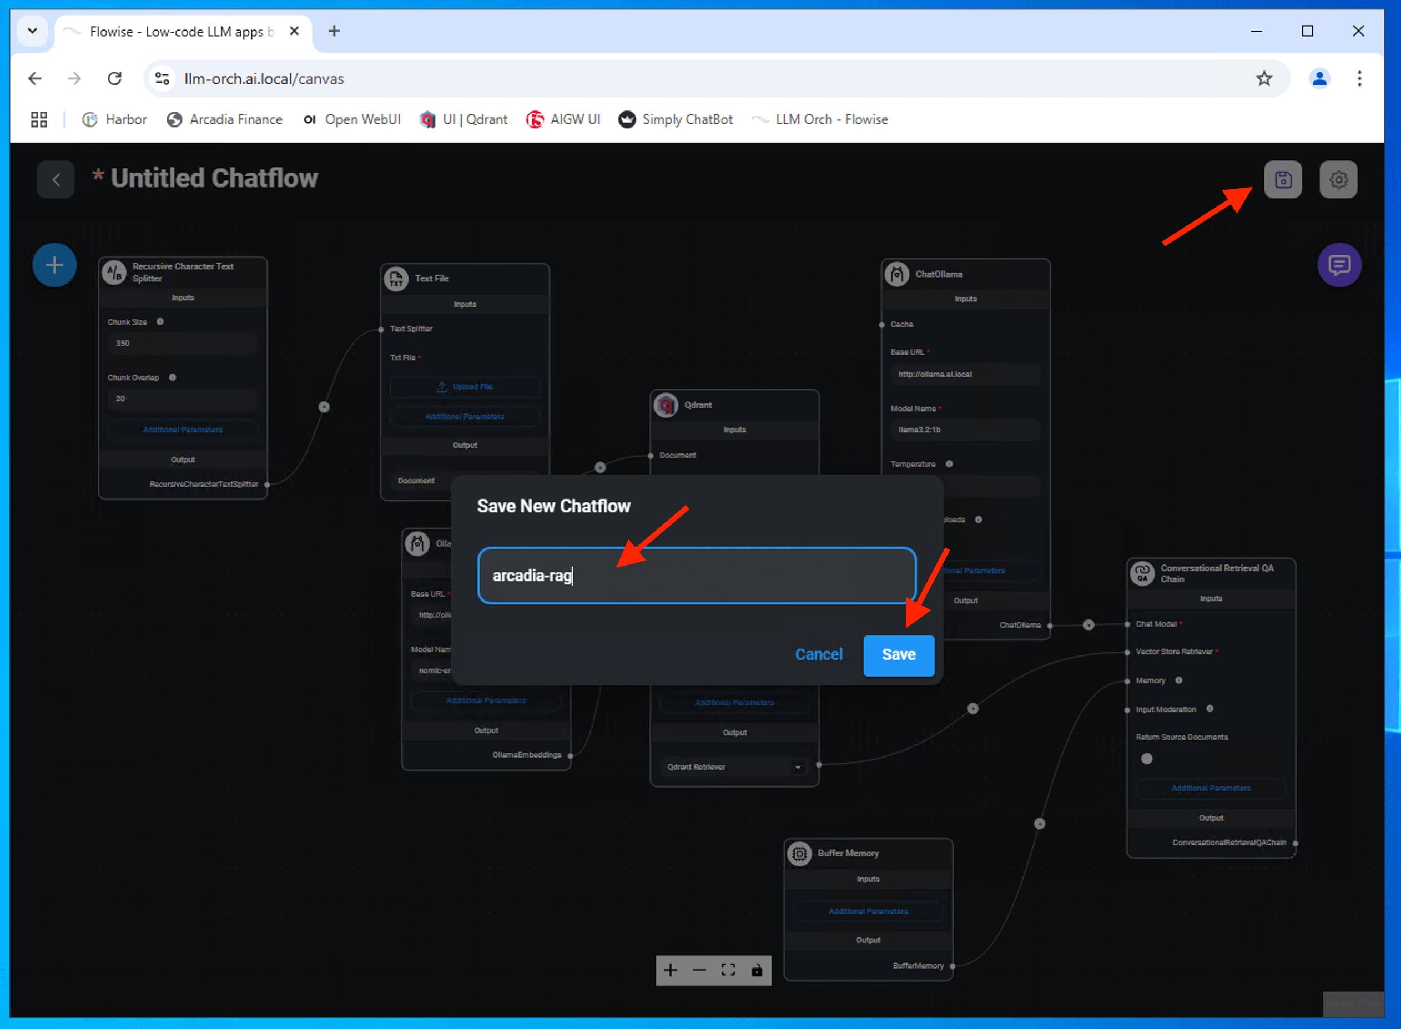Click the fit view canvas icon
1401x1029 pixels.
[x=728, y=970]
